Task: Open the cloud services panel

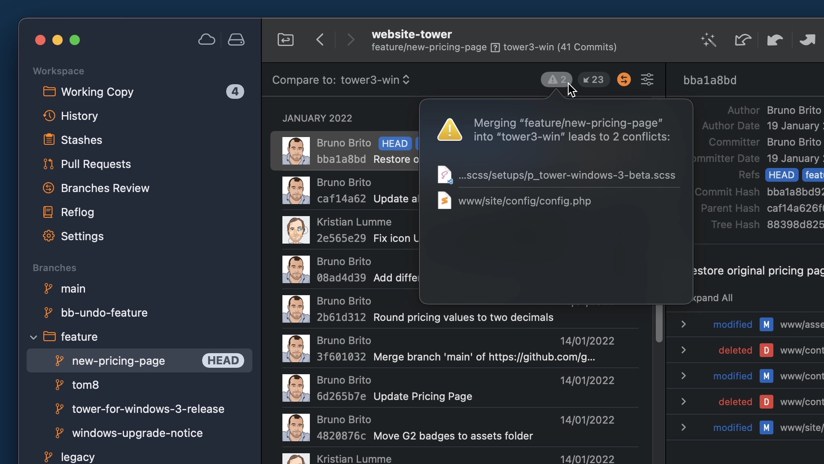Action: [206, 39]
